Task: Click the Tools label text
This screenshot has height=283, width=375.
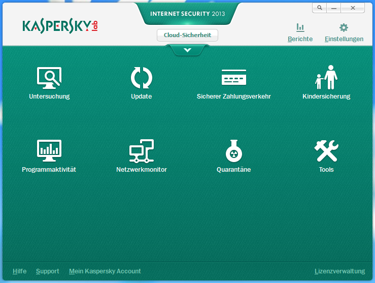Action: pos(326,170)
